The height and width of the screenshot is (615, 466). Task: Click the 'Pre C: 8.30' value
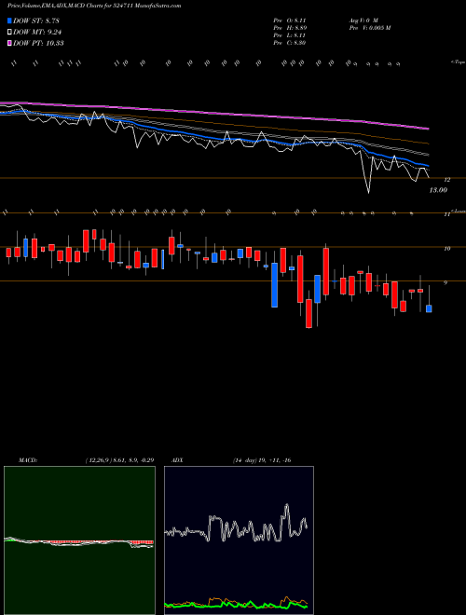pyautogui.click(x=290, y=43)
